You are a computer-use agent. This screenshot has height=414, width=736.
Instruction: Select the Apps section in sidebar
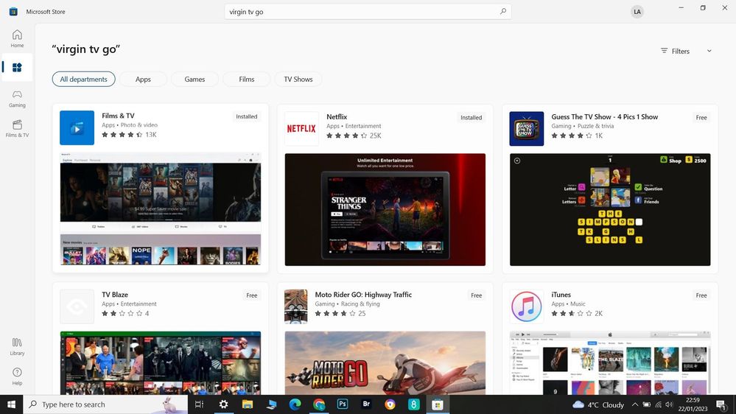(x=17, y=68)
